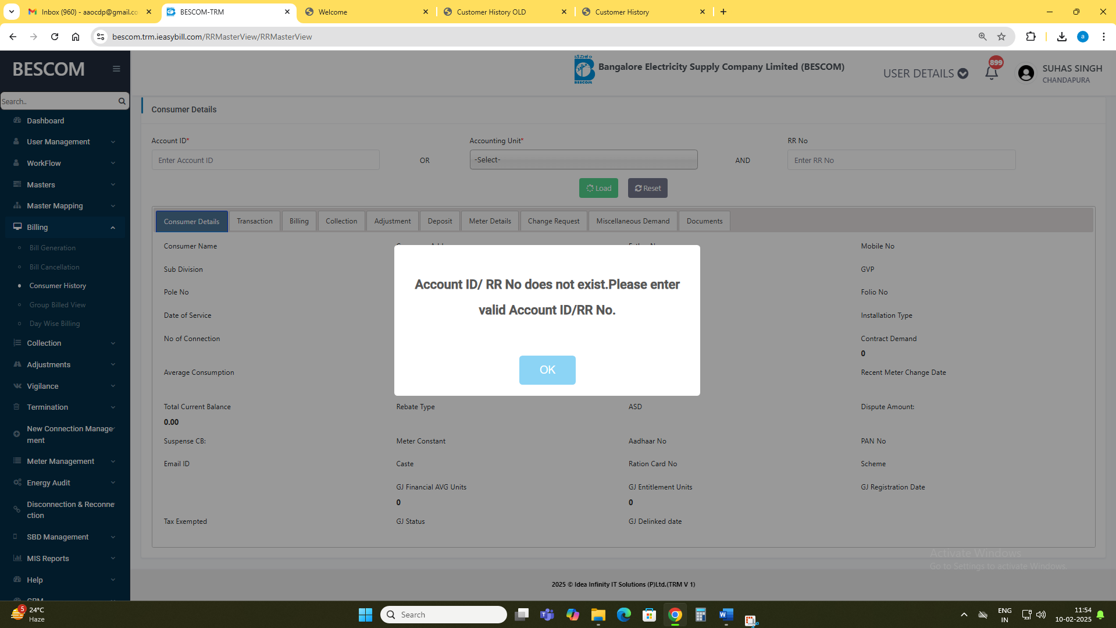Click the user profile avatar icon
This screenshot has height=628, width=1116.
1026,73
